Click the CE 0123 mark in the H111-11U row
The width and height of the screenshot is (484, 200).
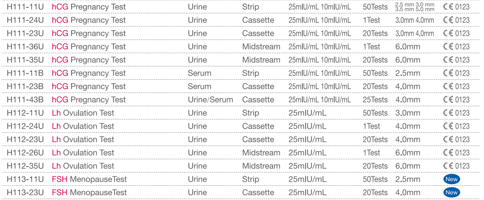coord(456,7)
